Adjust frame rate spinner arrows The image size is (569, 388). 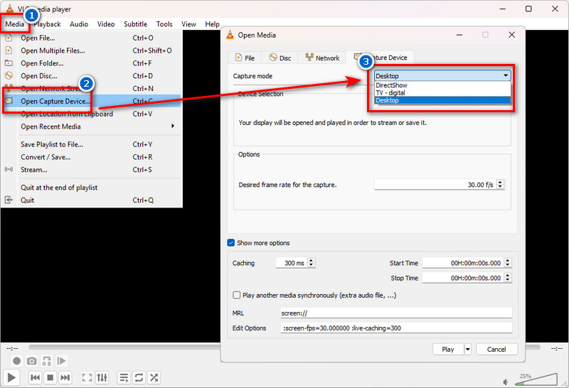click(501, 185)
